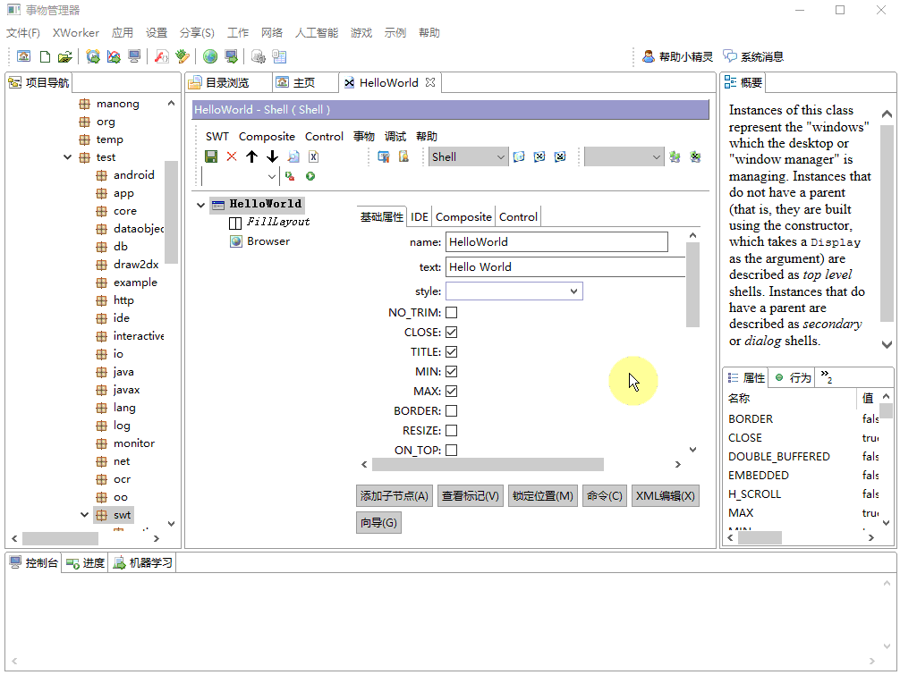Open the Shell dropdown in editor toolbar

point(468,156)
